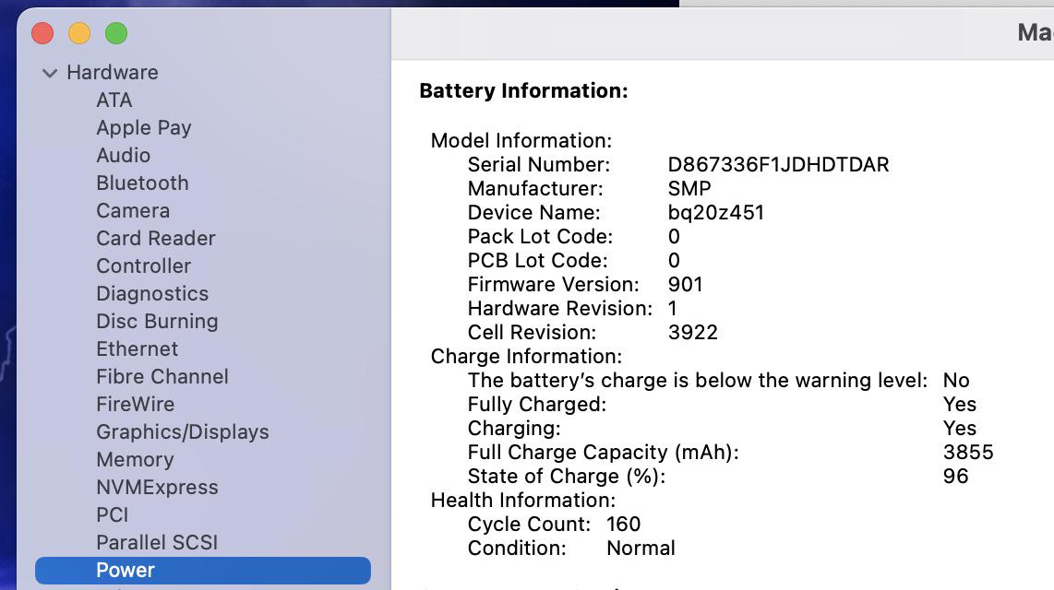
Task: Select Camera in the sidebar
Action: 133,210
